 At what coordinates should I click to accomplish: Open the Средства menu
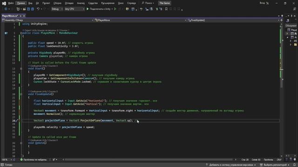pos(93,3)
